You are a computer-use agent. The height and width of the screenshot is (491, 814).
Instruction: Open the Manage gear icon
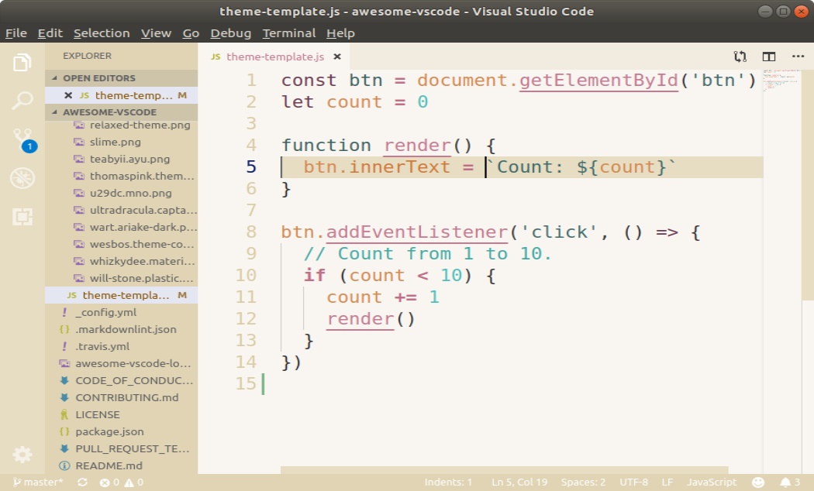point(22,455)
